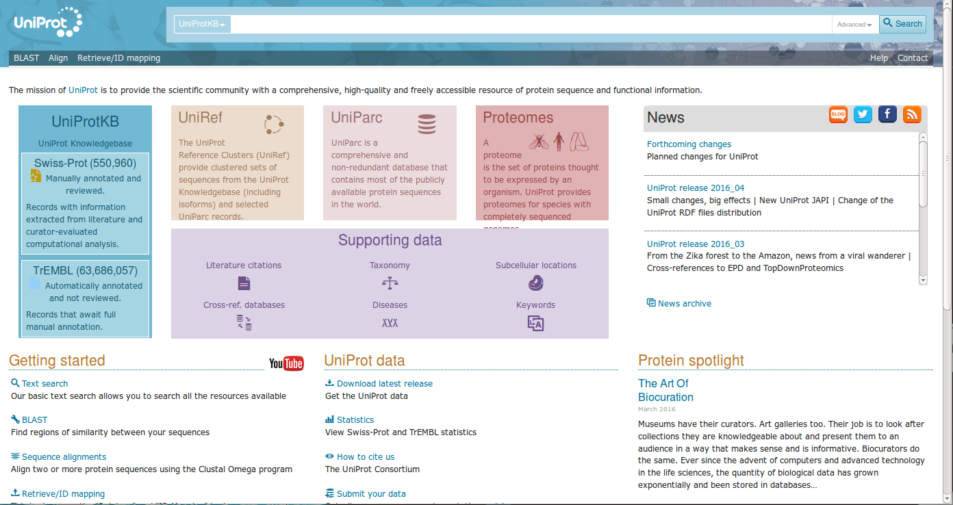Click the Literature citations document icon

(x=244, y=283)
